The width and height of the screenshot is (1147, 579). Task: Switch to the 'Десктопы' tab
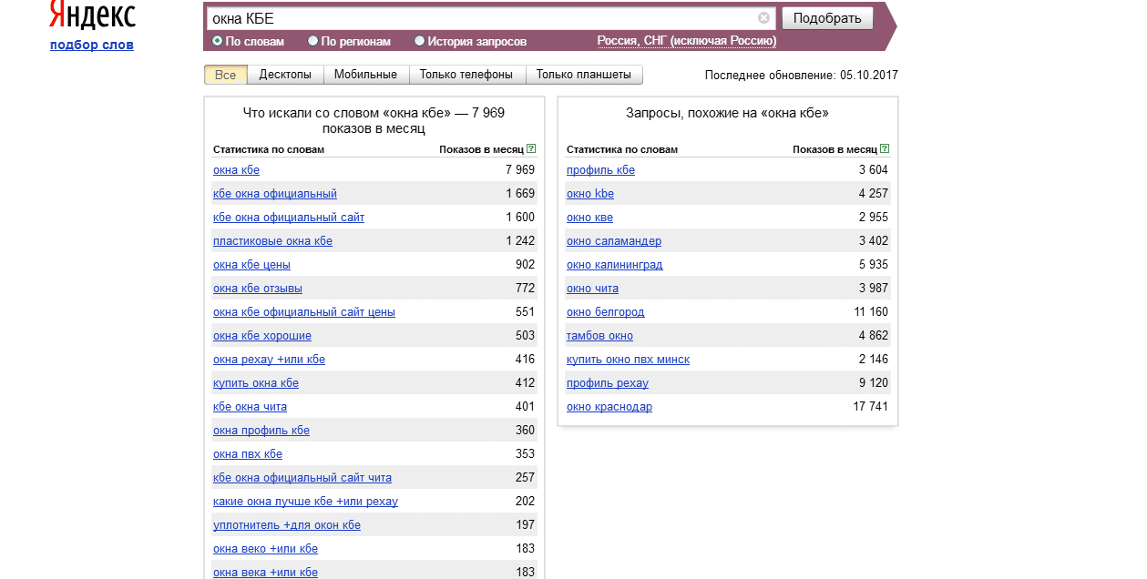click(285, 75)
